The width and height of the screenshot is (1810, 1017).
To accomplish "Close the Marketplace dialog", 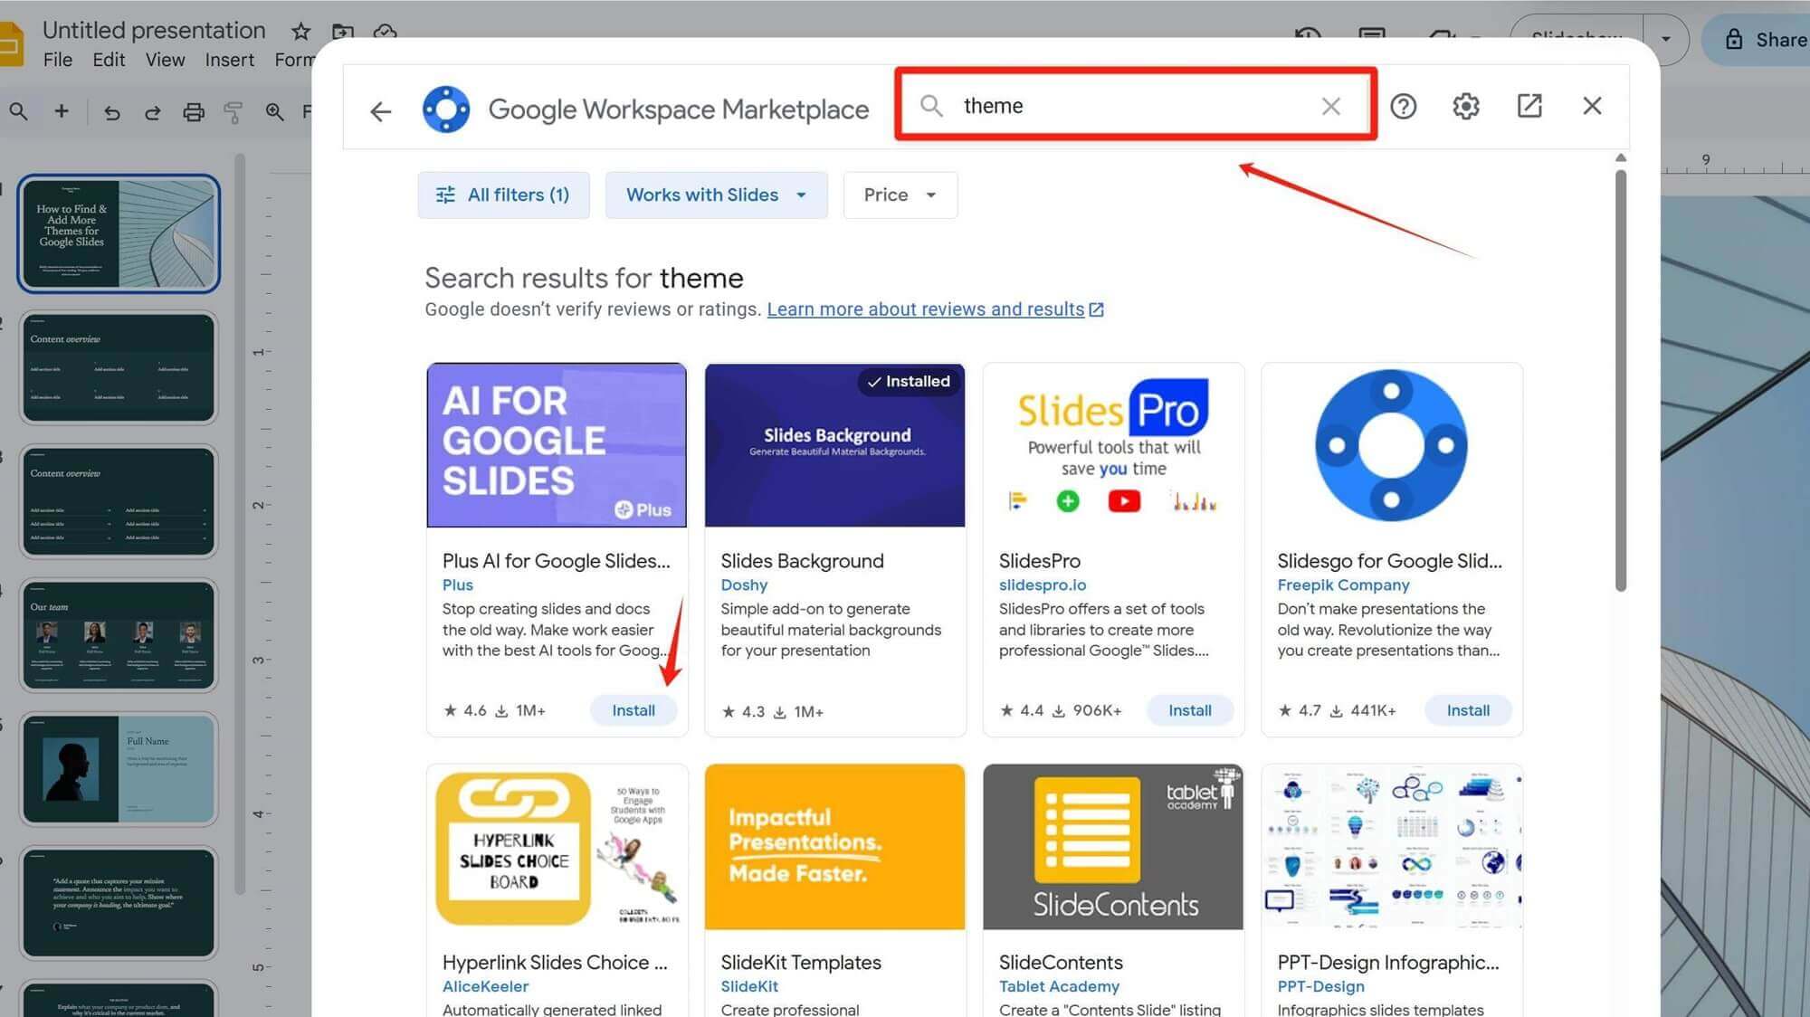I will point(1592,106).
